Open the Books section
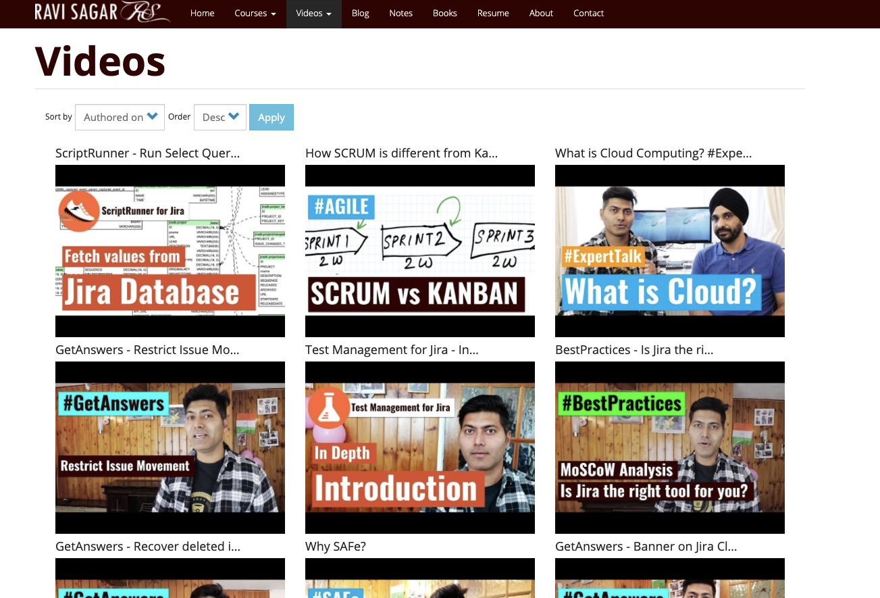Viewport: 880px width, 598px height. click(445, 14)
